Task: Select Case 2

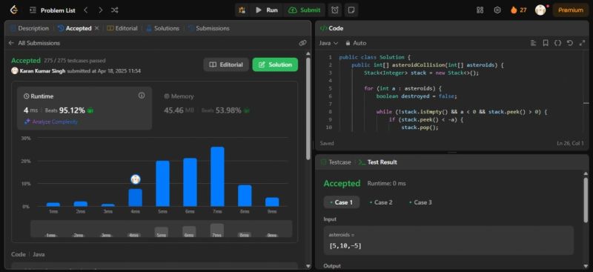Action: pyautogui.click(x=381, y=202)
